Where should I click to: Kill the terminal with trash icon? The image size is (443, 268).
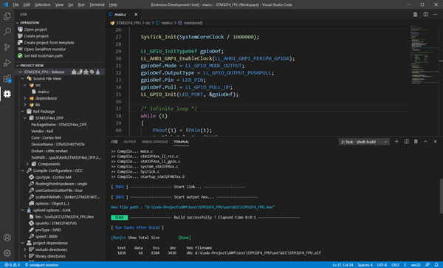416,142
